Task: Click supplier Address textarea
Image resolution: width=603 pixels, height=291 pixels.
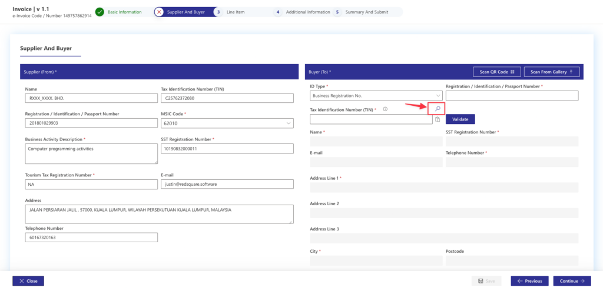Action: coord(159,214)
